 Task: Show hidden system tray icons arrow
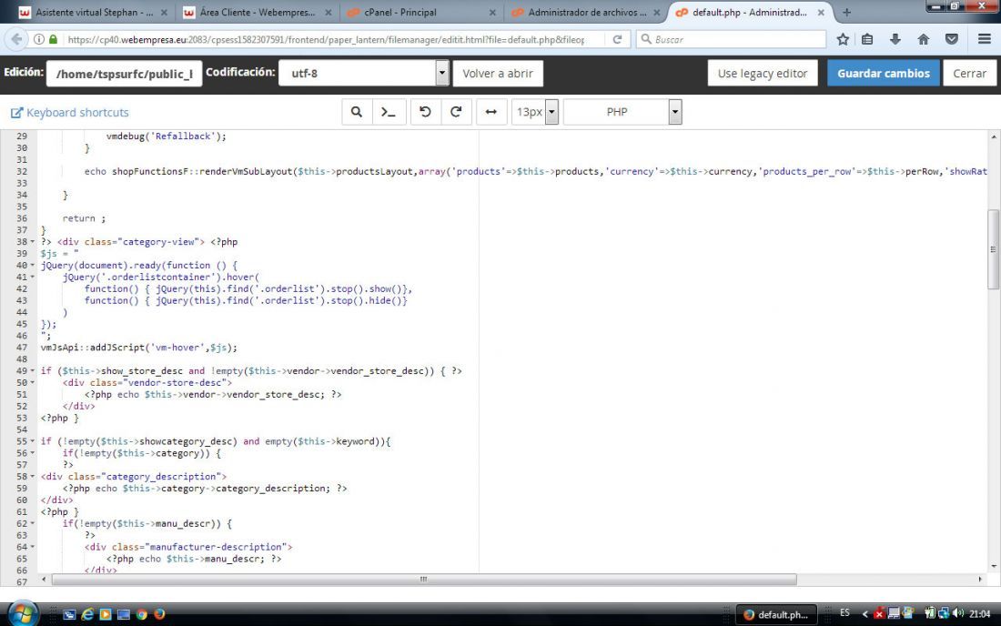[x=864, y=614]
